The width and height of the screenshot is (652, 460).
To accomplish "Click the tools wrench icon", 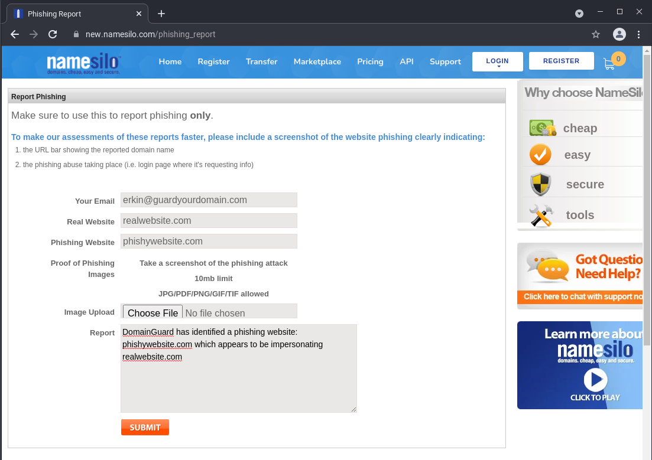I will tap(541, 216).
